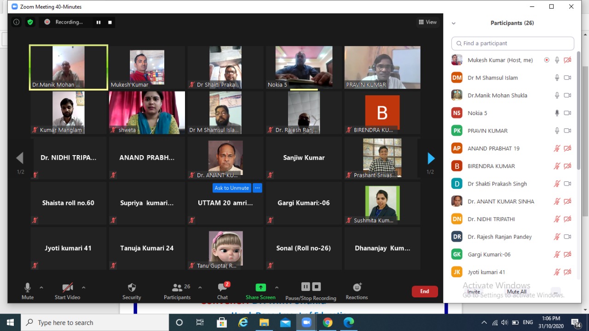The width and height of the screenshot is (589, 331).
Task: Select the shweta video tile
Action: [147, 112]
